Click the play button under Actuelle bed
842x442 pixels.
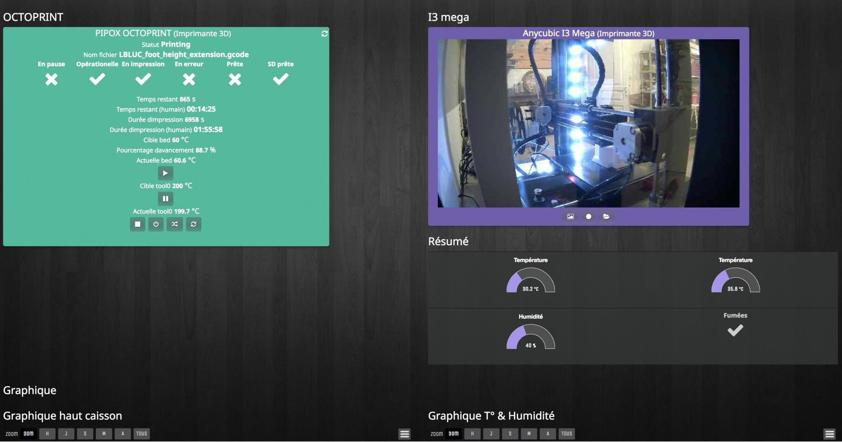[x=165, y=173]
